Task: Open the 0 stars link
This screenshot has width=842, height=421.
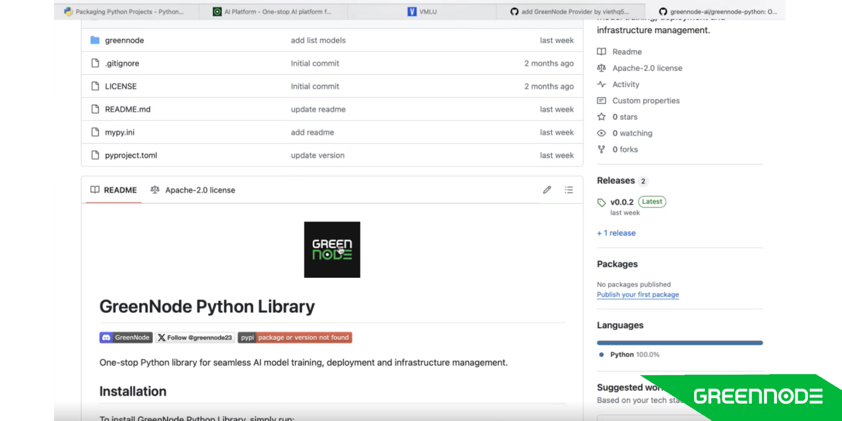Action: [x=625, y=117]
